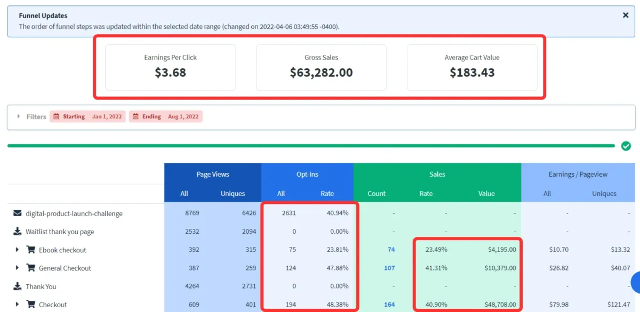Select the Thank You step name
The image size is (640, 312).
coord(41,286)
